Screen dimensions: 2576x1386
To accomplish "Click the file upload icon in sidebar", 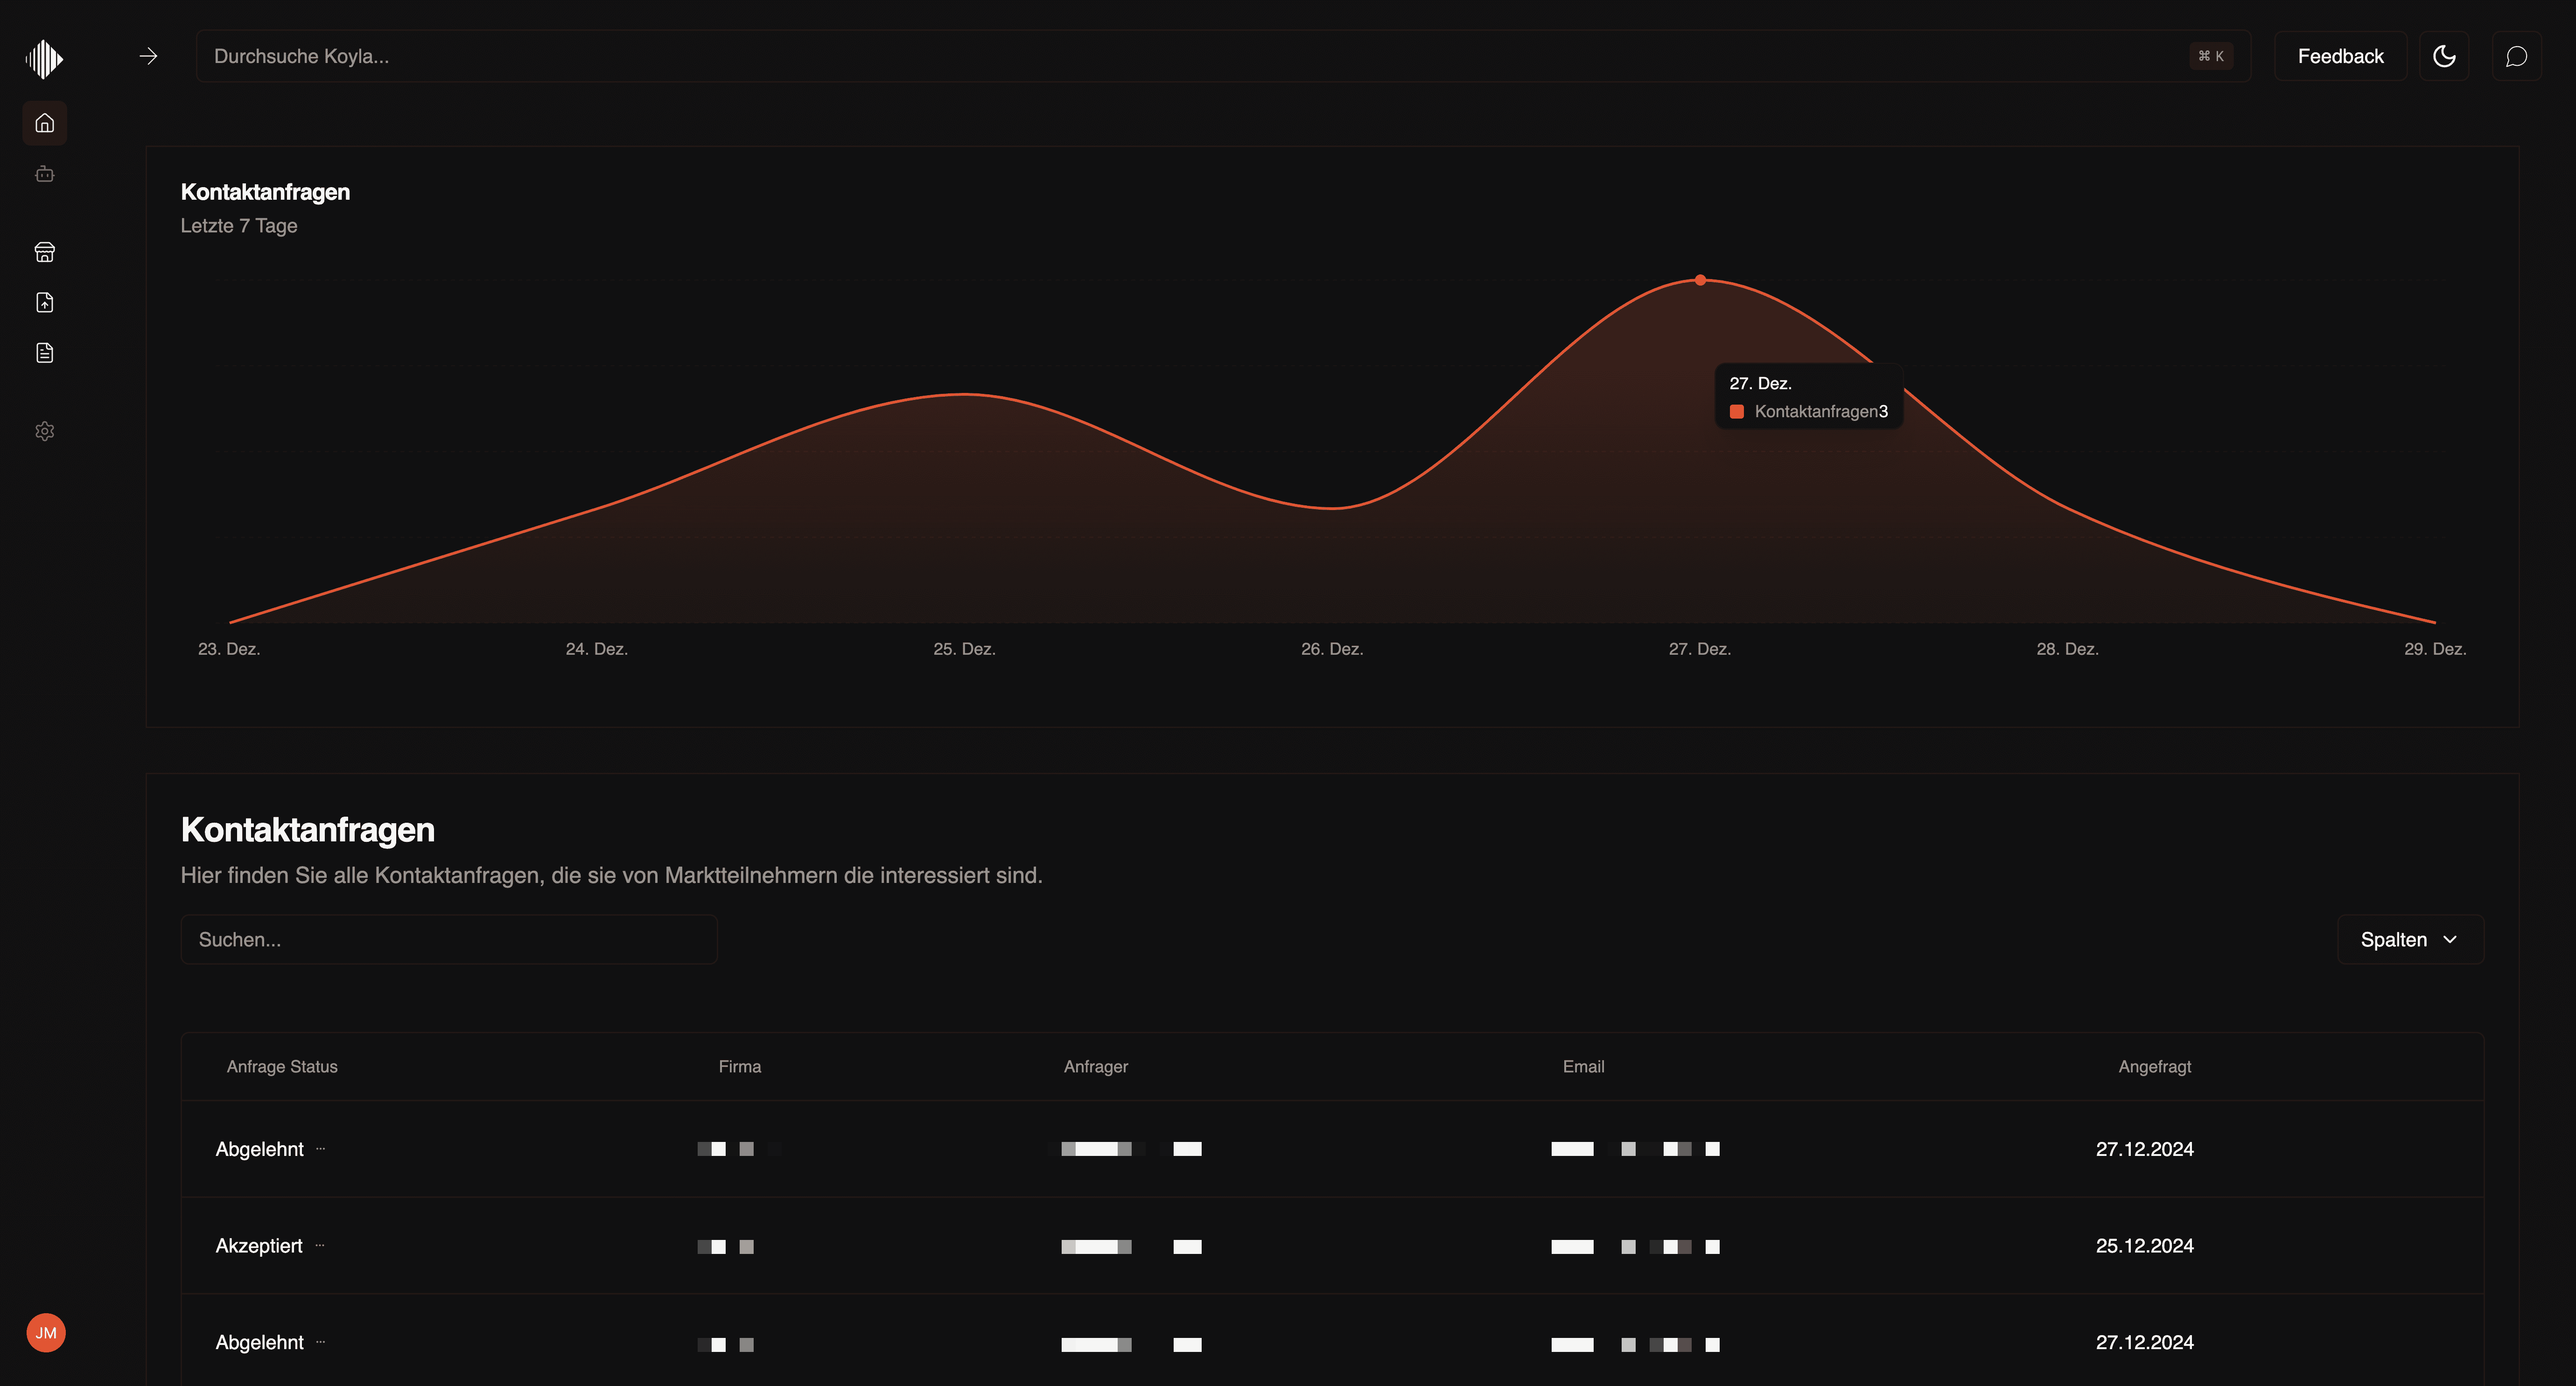I will point(44,302).
